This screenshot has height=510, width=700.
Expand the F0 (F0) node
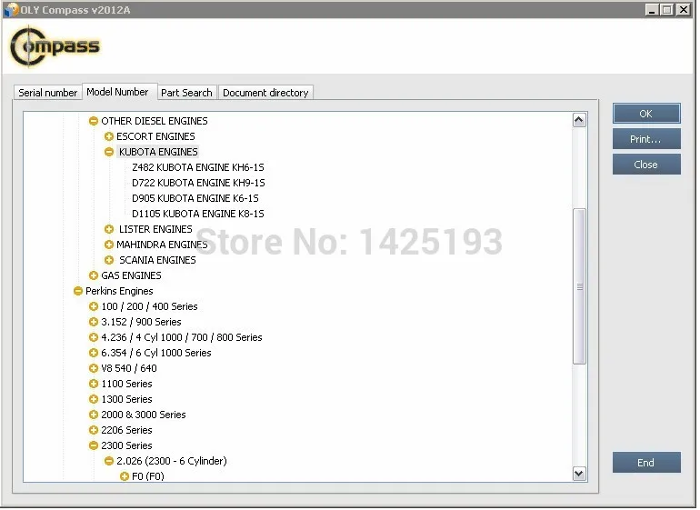pyautogui.click(x=125, y=477)
